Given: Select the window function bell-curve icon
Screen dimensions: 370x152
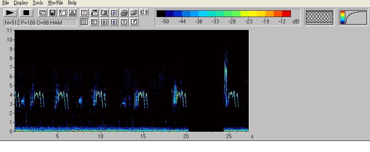Looking at the screenshot, I should pyautogui.click(x=72, y=13).
